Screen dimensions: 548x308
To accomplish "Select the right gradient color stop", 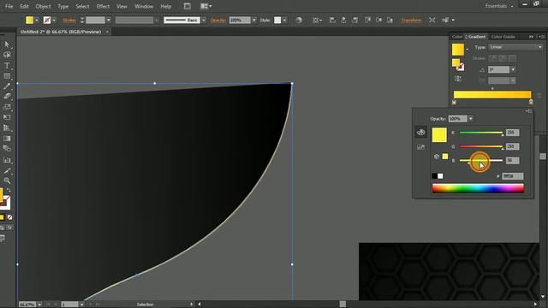I will click(x=531, y=102).
